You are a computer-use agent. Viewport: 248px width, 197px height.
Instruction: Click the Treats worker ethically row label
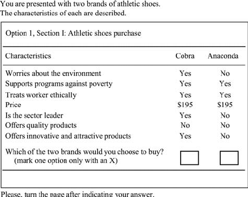click(x=41, y=95)
